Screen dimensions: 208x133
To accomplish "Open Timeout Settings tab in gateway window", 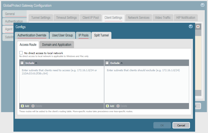I will point(66,18).
